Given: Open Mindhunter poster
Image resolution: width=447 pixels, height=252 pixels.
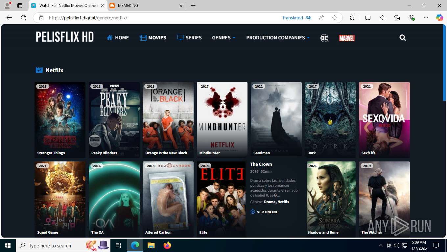Looking at the screenshot, I should click(x=222, y=120).
